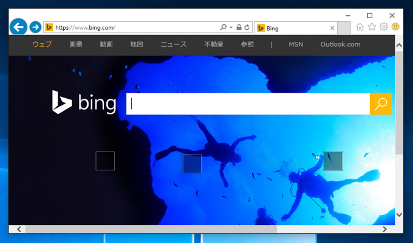Go to the Outlook.com link
This screenshot has width=413, height=243.
coord(340,44)
